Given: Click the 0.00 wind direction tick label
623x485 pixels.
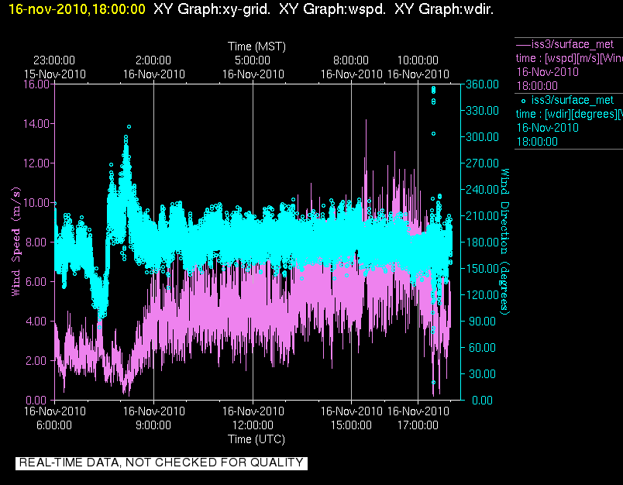Looking at the screenshot, I should click(482, 400).
